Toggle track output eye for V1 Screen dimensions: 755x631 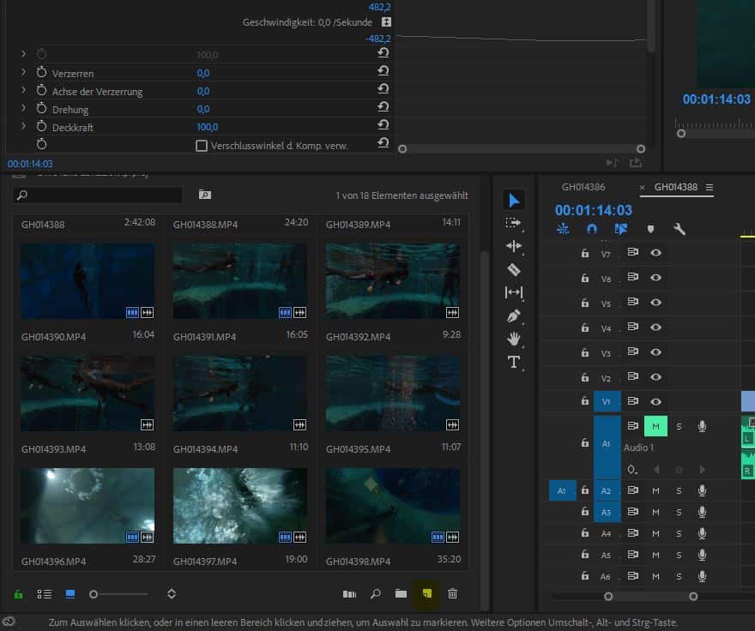pyautogui.click(x=655, y=401)
